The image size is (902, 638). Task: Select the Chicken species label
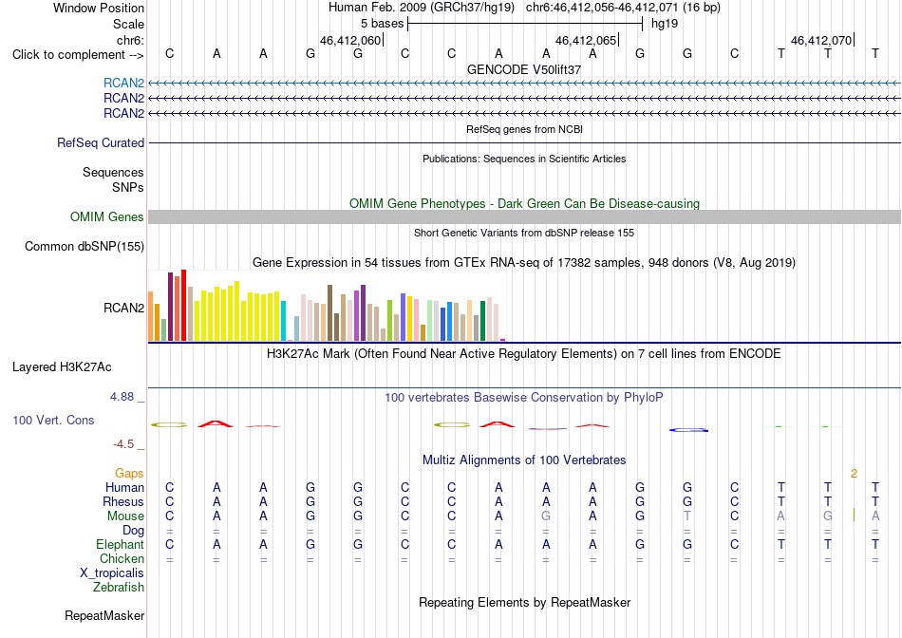(122, 558)
